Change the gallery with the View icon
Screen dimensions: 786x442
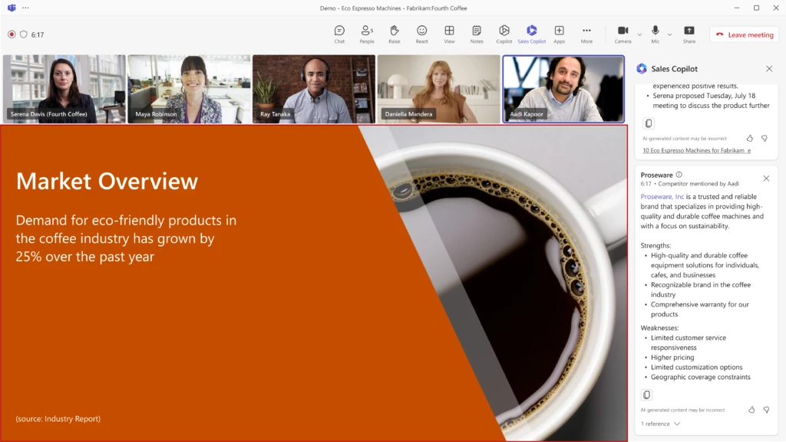pyautogui.click(x=449, y=33)
